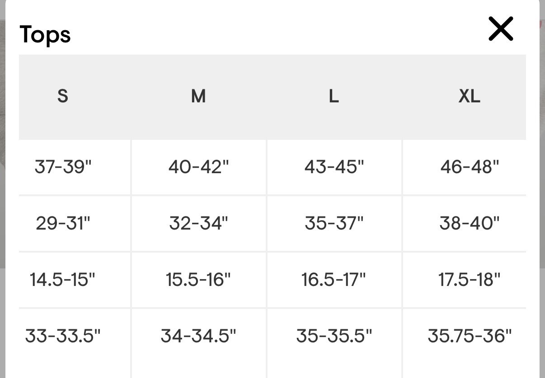Click the 38-40" measurement cell

point(470,223)
